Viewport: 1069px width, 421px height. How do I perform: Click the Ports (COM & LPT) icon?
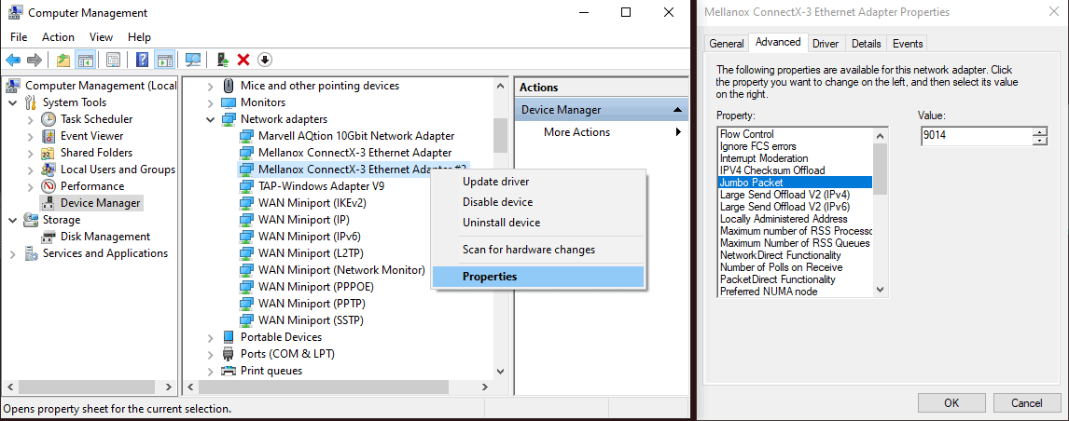click(x=229, y=354)
